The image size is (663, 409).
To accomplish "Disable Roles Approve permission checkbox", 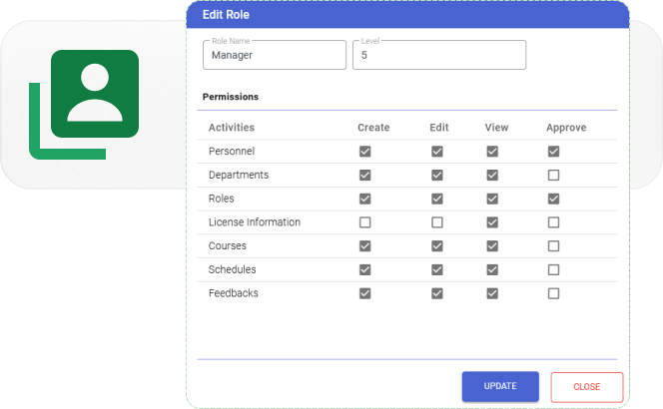I will pos(553,199).
